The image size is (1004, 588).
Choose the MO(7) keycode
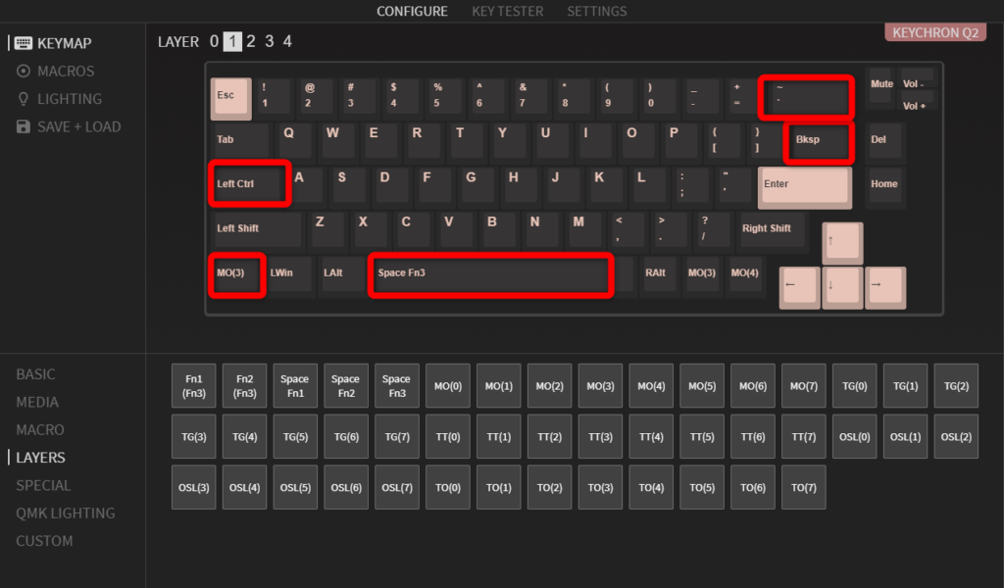[804, 386]
